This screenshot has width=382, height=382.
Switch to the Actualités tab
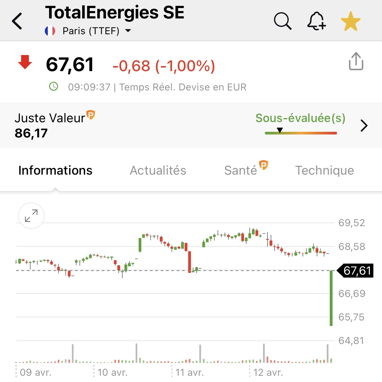[x=158, y=170]
